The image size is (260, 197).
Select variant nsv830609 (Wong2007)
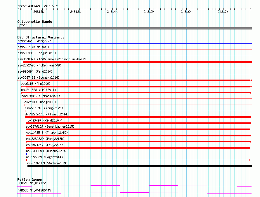tap(35, 41)
